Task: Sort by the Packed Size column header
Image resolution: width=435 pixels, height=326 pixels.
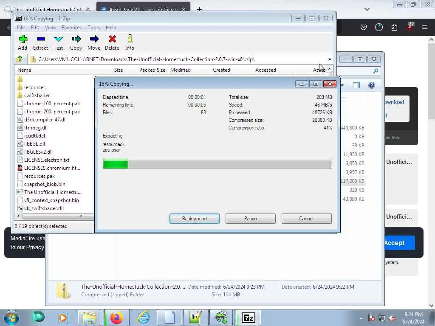Action: tap(152, 70)
